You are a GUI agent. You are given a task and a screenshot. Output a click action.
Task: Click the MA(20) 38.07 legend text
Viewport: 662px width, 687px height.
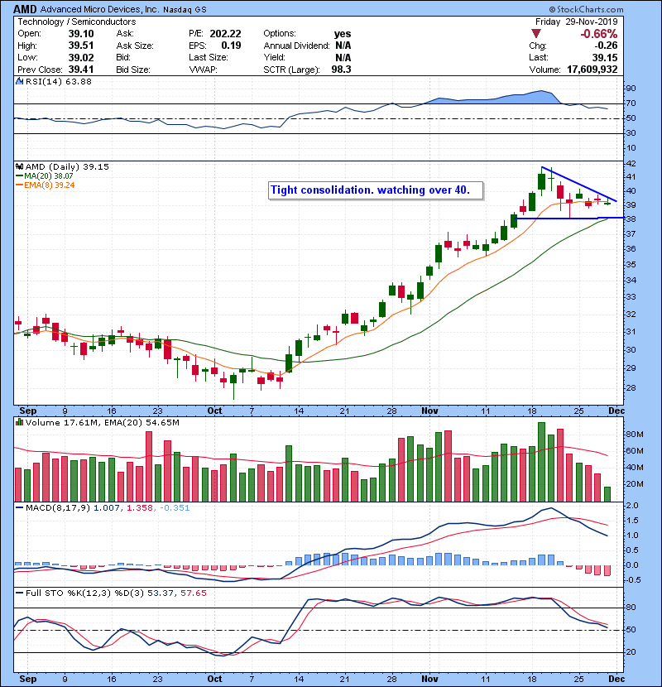click(x=49, y=176)
